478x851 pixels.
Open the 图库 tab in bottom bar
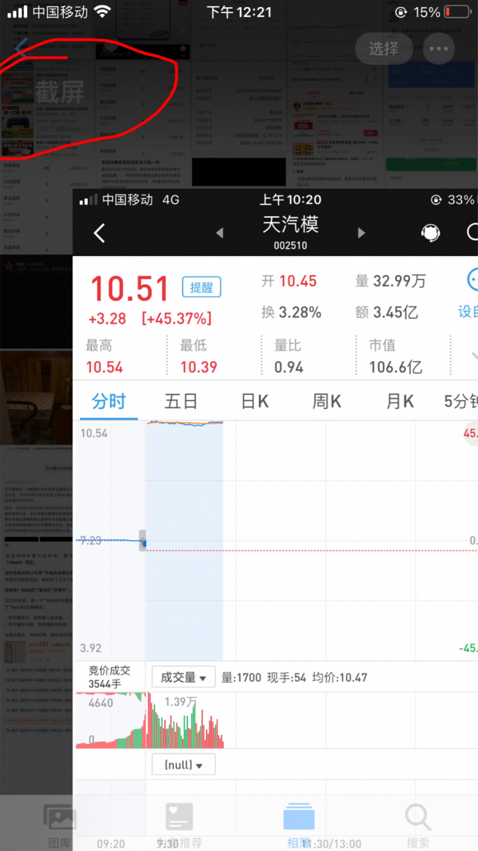click(x=59, y=826)
